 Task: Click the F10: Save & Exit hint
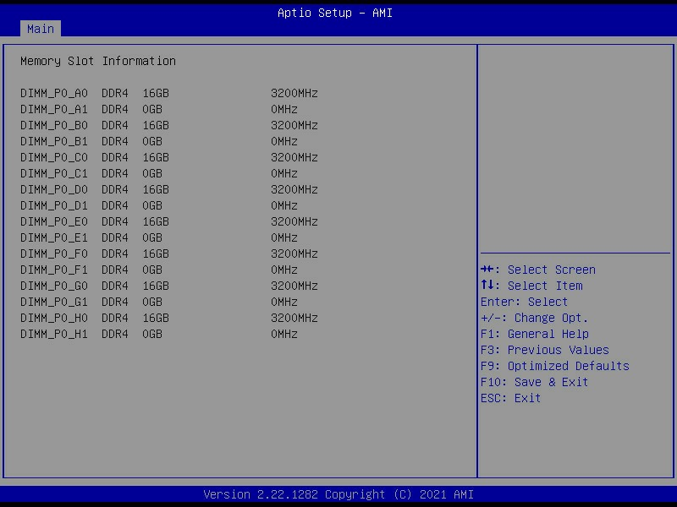coord(535,382)
